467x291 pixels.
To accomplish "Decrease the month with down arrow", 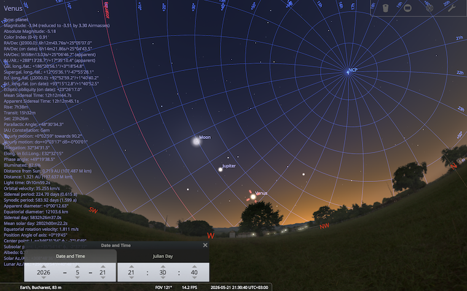I will [x=77, y=278].
